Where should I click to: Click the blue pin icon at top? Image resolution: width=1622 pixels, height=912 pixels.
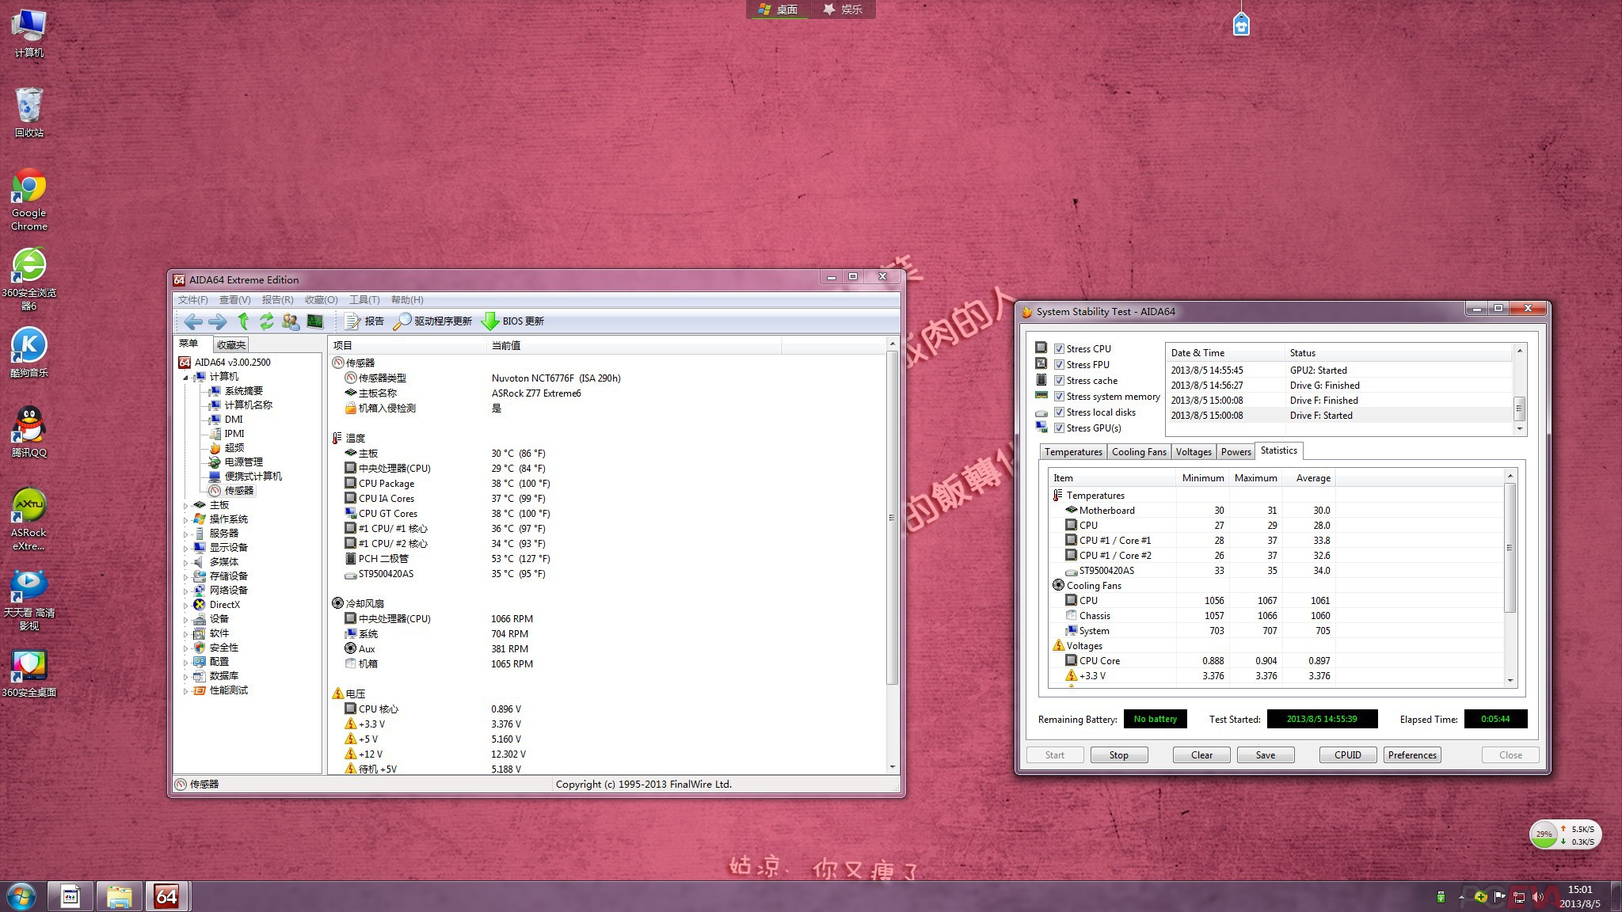(1241, 25)
